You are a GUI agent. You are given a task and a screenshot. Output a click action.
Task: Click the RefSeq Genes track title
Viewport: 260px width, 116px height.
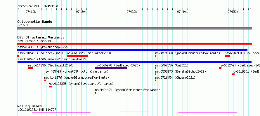tap(30, 106)
